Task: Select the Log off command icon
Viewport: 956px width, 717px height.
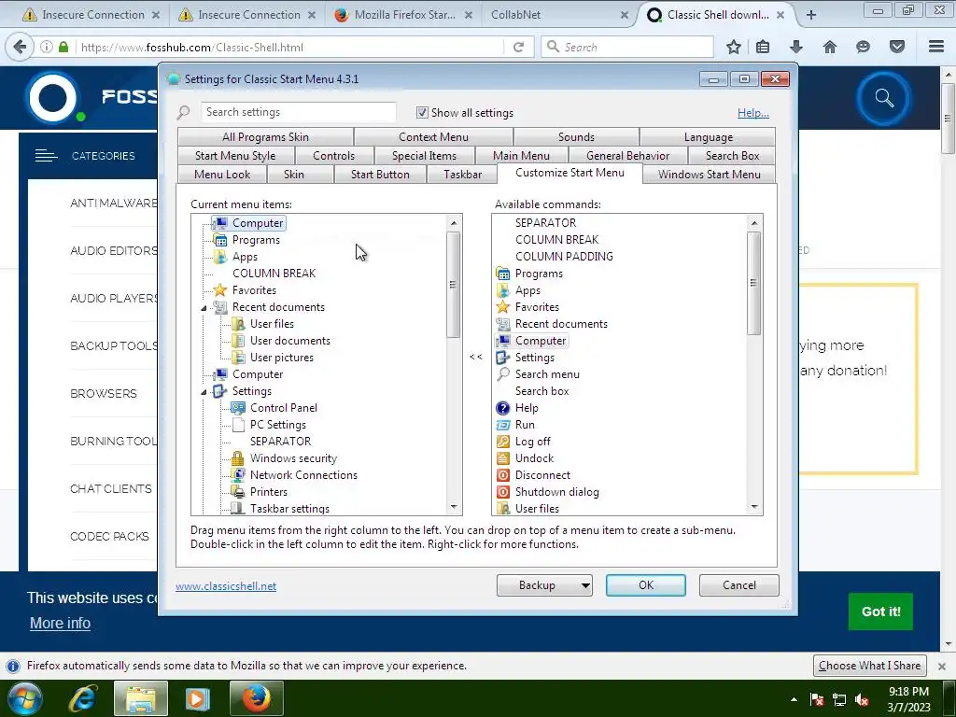Action: click(x=503, y=442)
